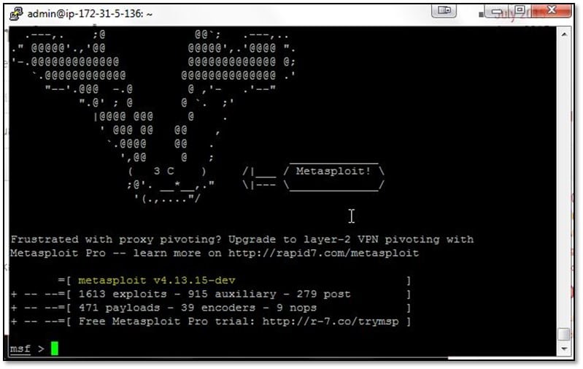Click the green cursor block at the msf prompt
Image resolution: width=583 pixels, height=369 pixels.
pos(55,349)
